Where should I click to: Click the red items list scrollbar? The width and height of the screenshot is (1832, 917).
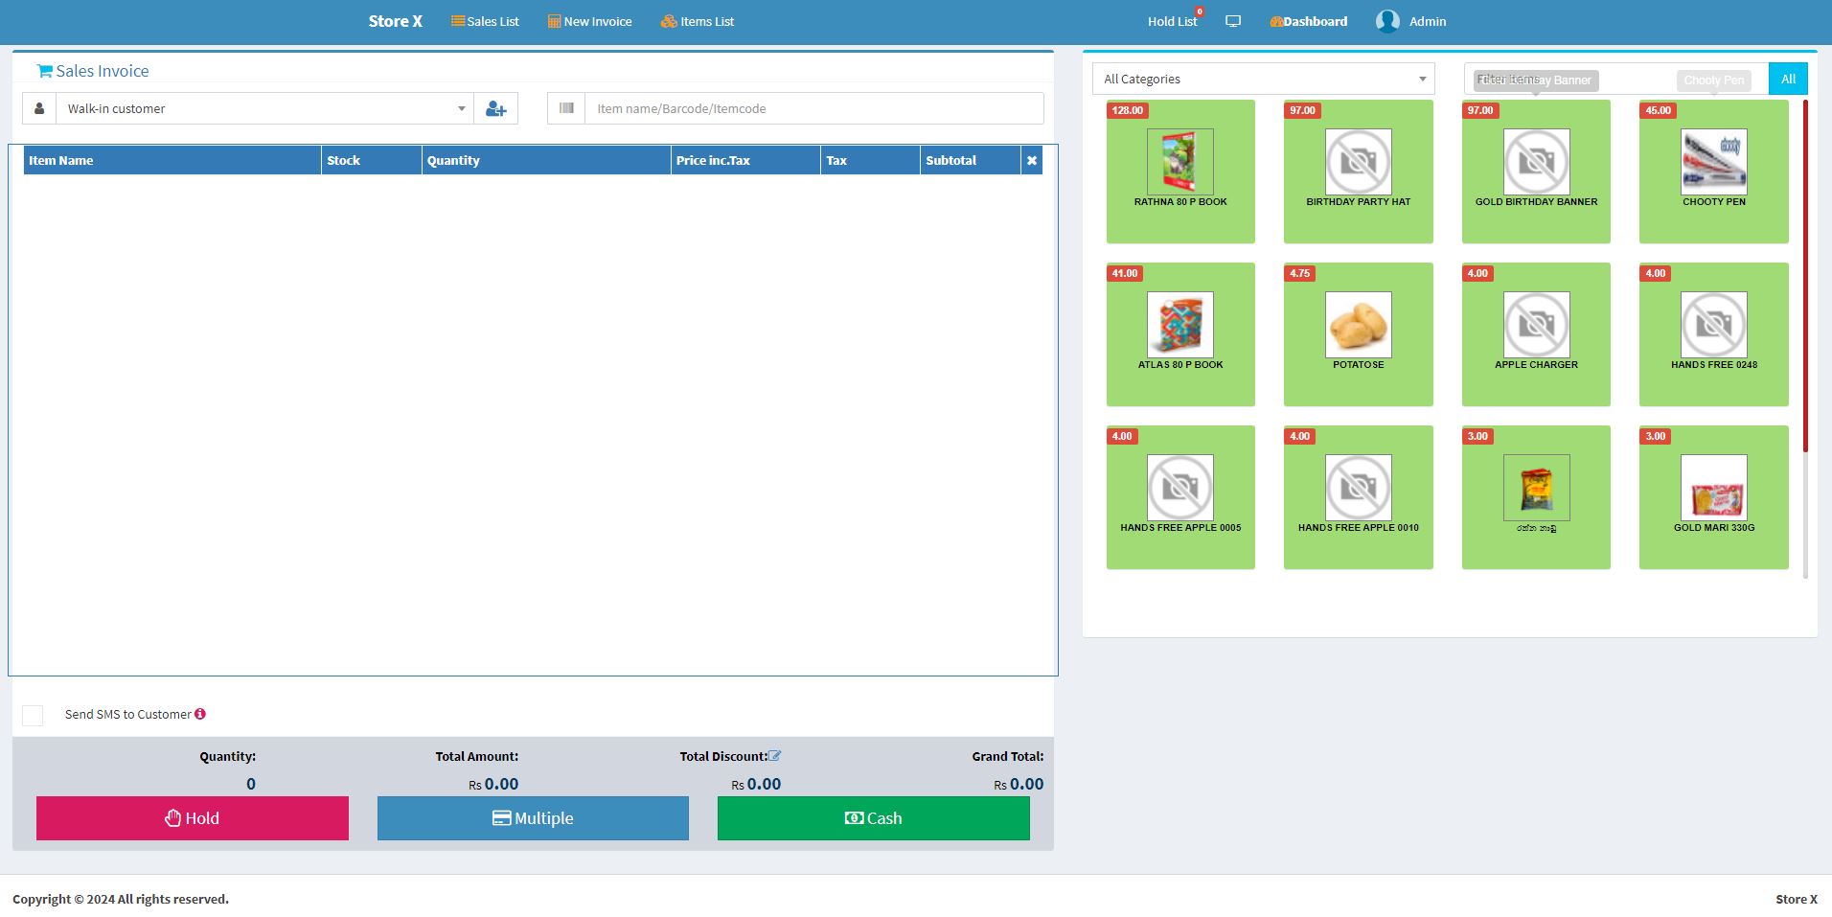coord(1805,276)
